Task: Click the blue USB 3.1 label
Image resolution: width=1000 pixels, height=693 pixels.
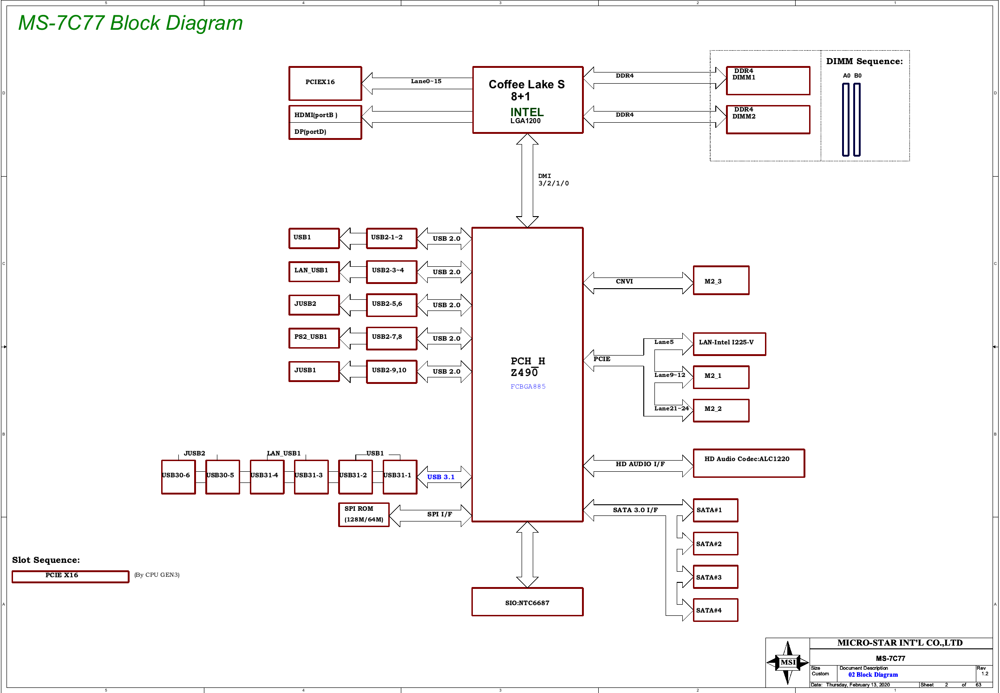Action: pyautogui.click(x=441, y=477)
